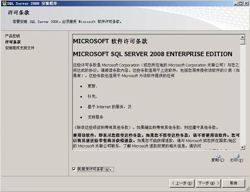
Task: Minimize the SQL Server 2008 setup window
Action: [236, 3]
